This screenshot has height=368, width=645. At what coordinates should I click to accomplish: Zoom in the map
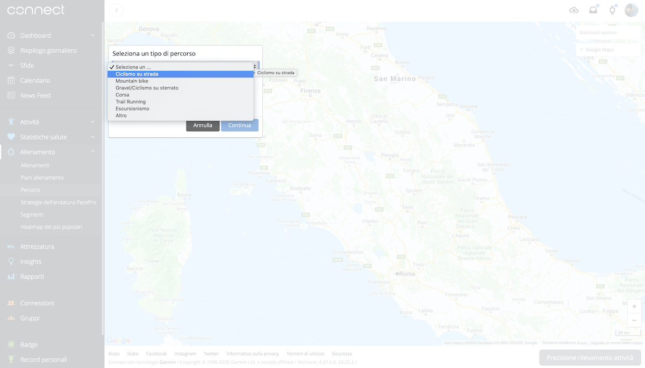(634, 307)
